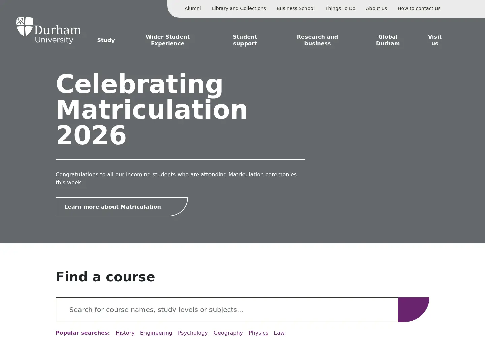Click the Popular searches label
The width and height of the screenshot is (485, 337).
pos(83,333)
